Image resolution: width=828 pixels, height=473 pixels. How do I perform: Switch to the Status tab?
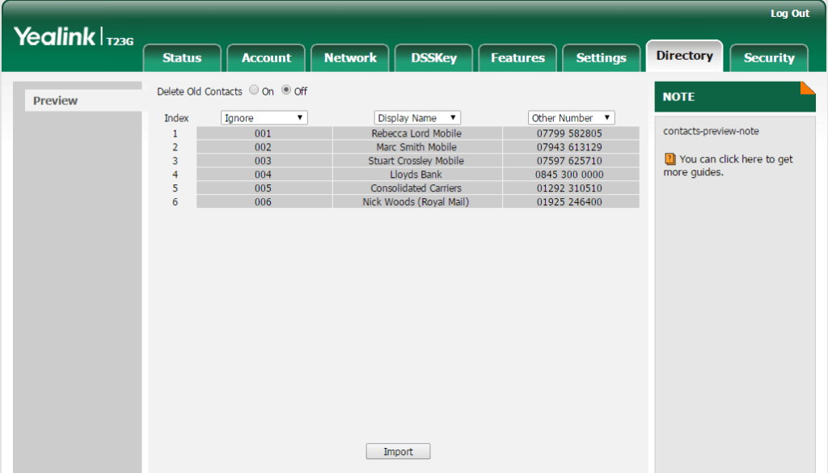click(x=182, y=58)
